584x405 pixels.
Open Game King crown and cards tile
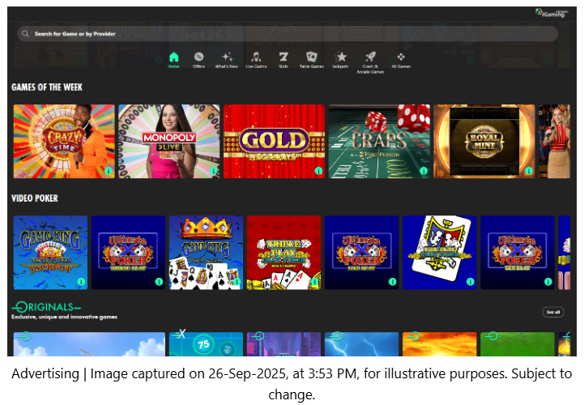coord(206,252)
